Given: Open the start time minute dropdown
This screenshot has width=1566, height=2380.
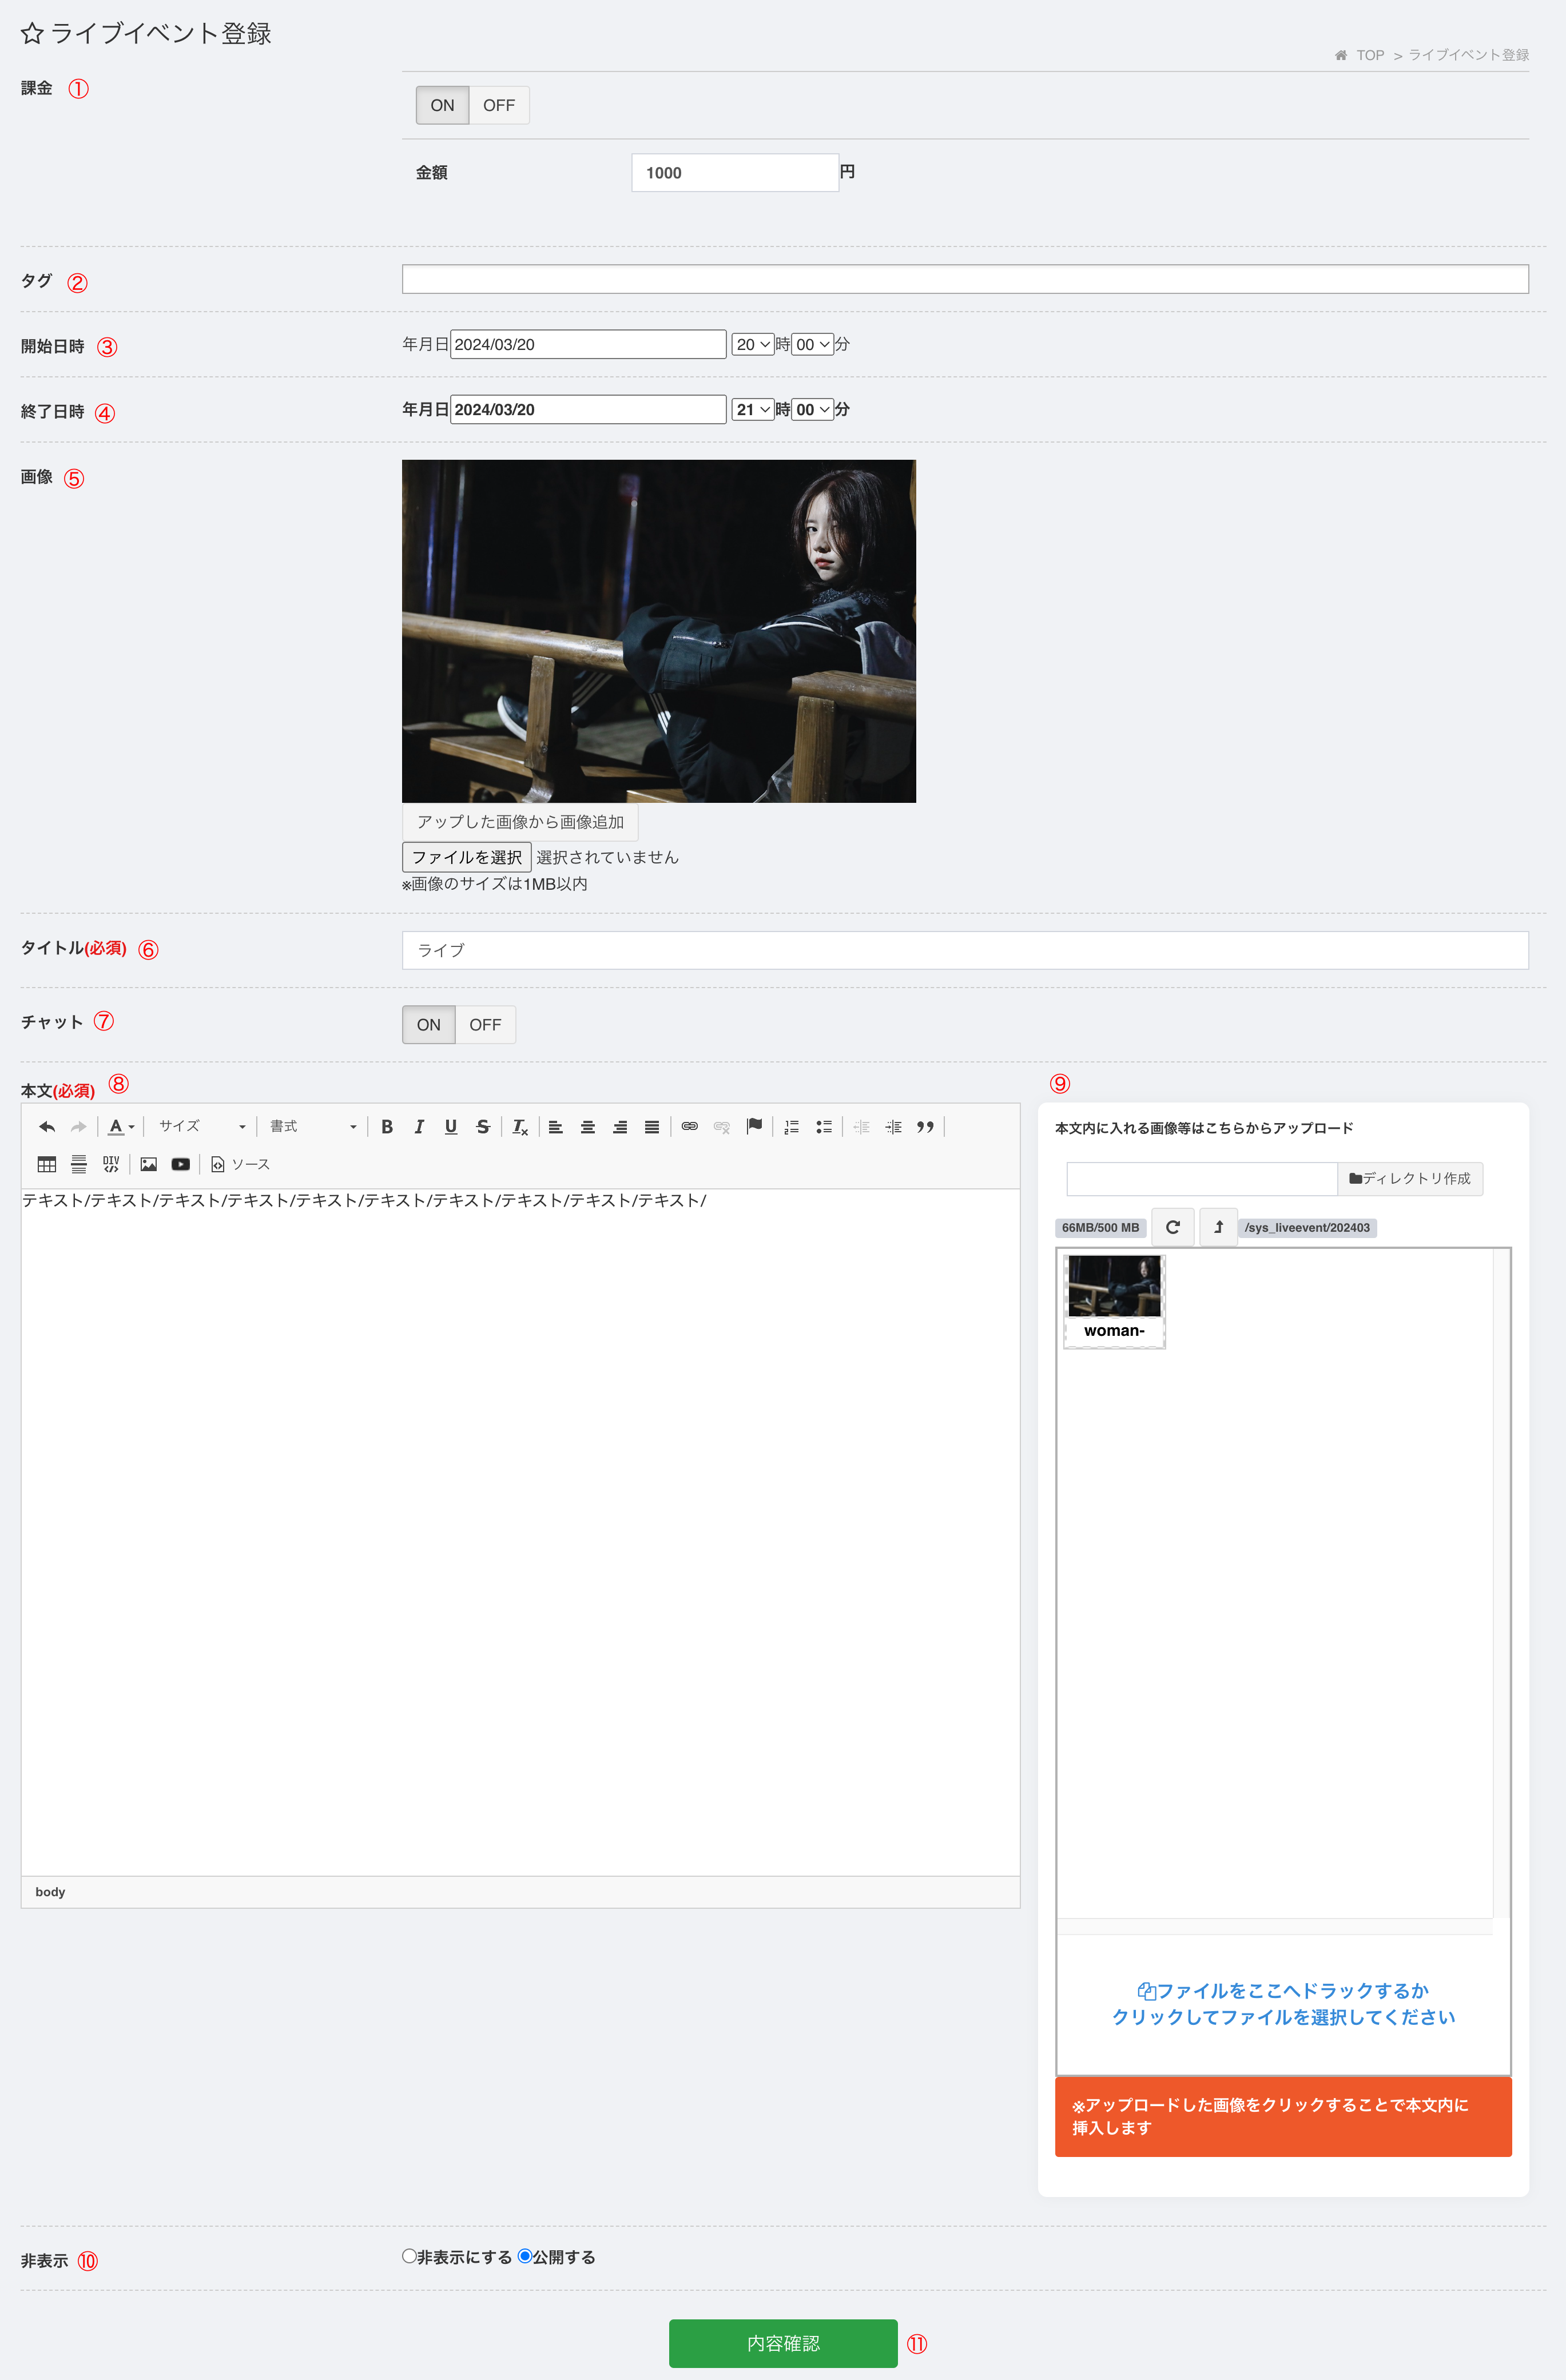Looking at the screenshot, I should pyautogui.click(x=813, y=344).
